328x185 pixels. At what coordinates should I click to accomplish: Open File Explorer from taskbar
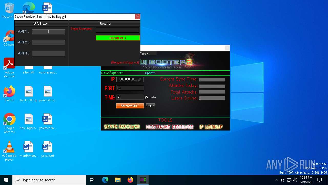[118, 180]
